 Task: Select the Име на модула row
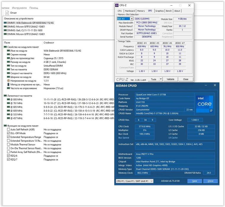pyautogui.click(x=44, y=51)
